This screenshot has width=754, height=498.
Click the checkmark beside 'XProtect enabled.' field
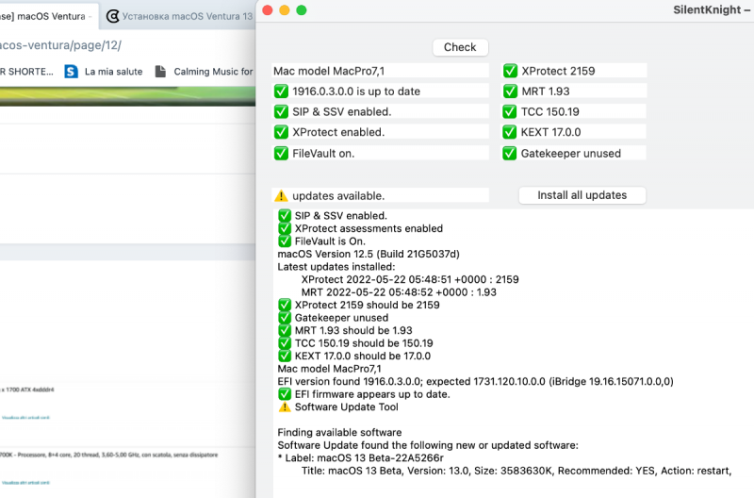[x=281, y=132]
